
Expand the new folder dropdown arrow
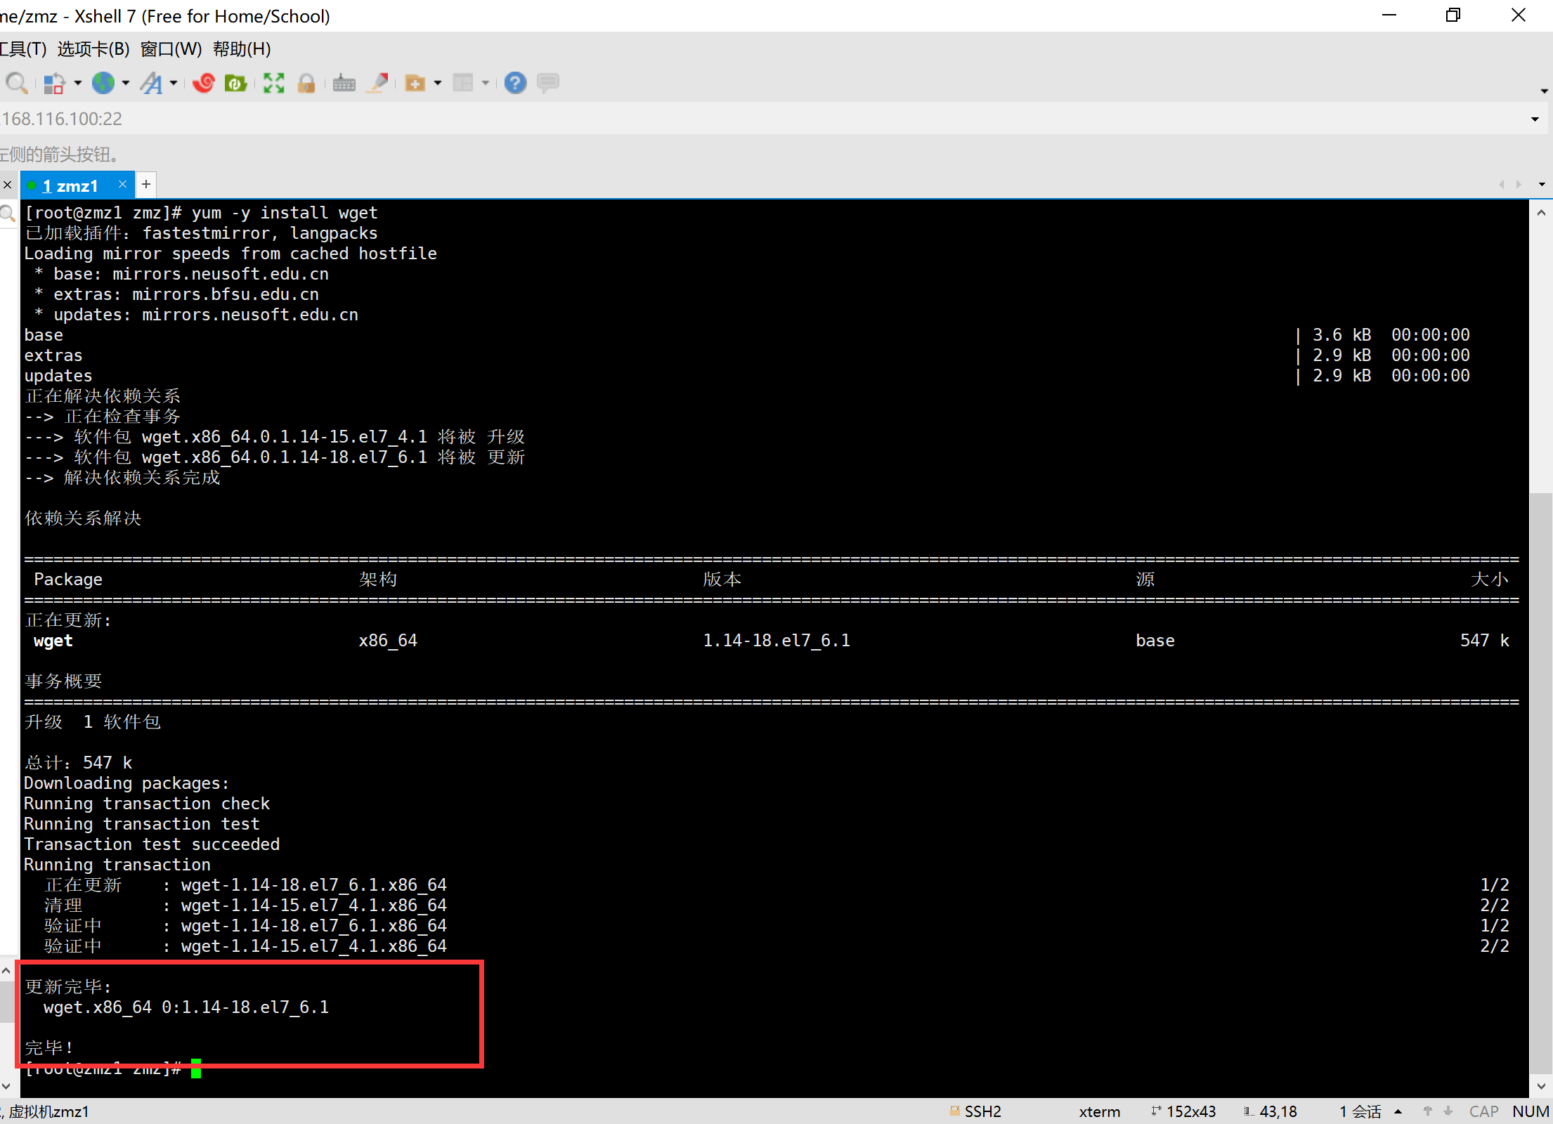(438, 83)
